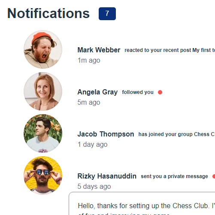Select the 5m ago timestamp
215x215 pixels.
pos(89,102)
